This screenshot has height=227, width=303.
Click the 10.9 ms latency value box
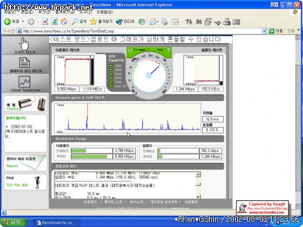coord(213,119)
